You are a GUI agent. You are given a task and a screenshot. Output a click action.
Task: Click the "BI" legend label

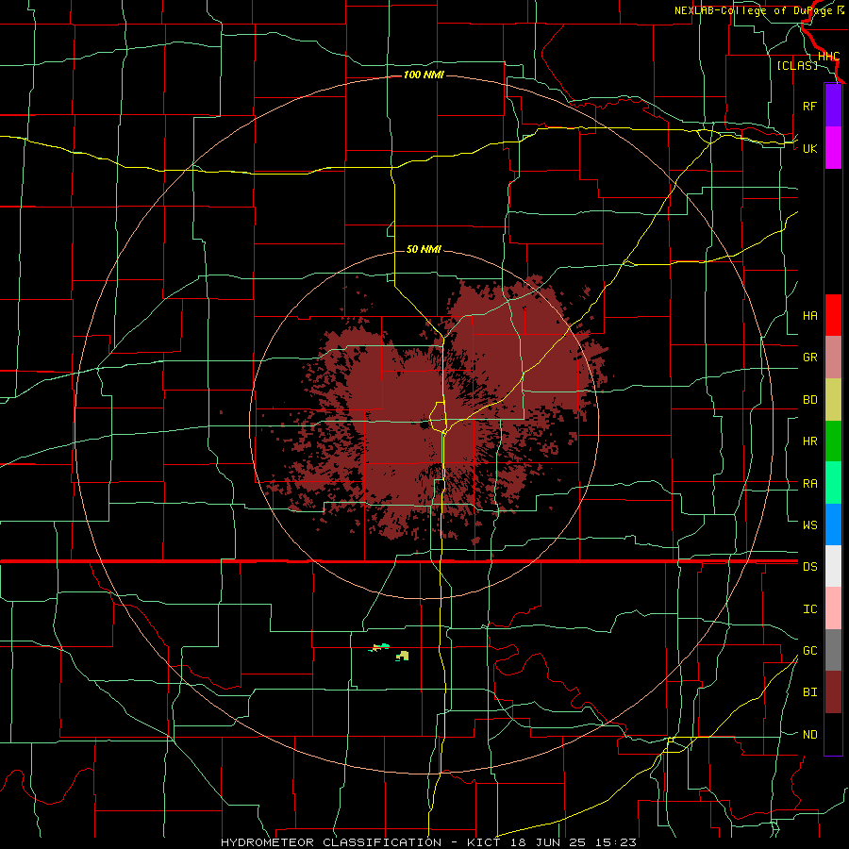809,692
